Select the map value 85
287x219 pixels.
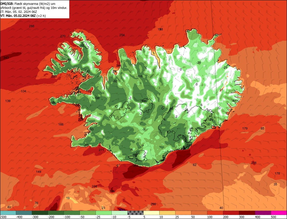[263, 128]
